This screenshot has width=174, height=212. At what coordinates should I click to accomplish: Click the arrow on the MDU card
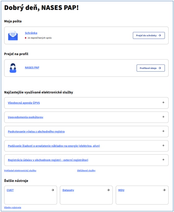(x=164, y=190)
